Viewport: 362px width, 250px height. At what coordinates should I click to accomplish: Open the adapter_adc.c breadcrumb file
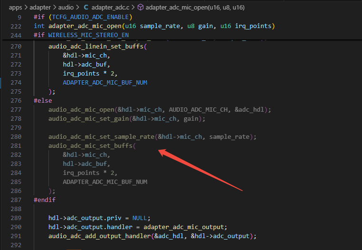click(x=110, y=8)
